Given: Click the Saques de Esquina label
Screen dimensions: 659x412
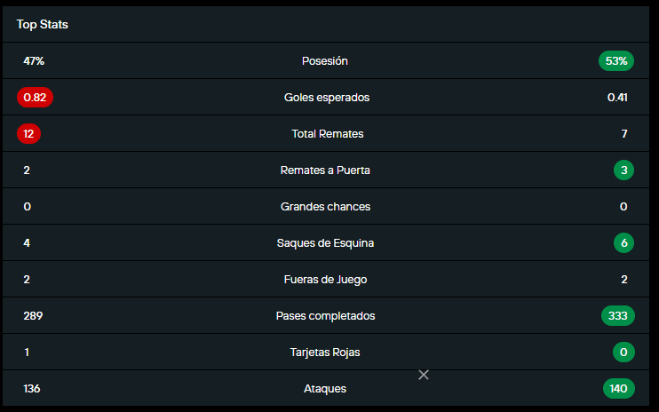Looking at the screenshot, I should (x=325, y=243).
